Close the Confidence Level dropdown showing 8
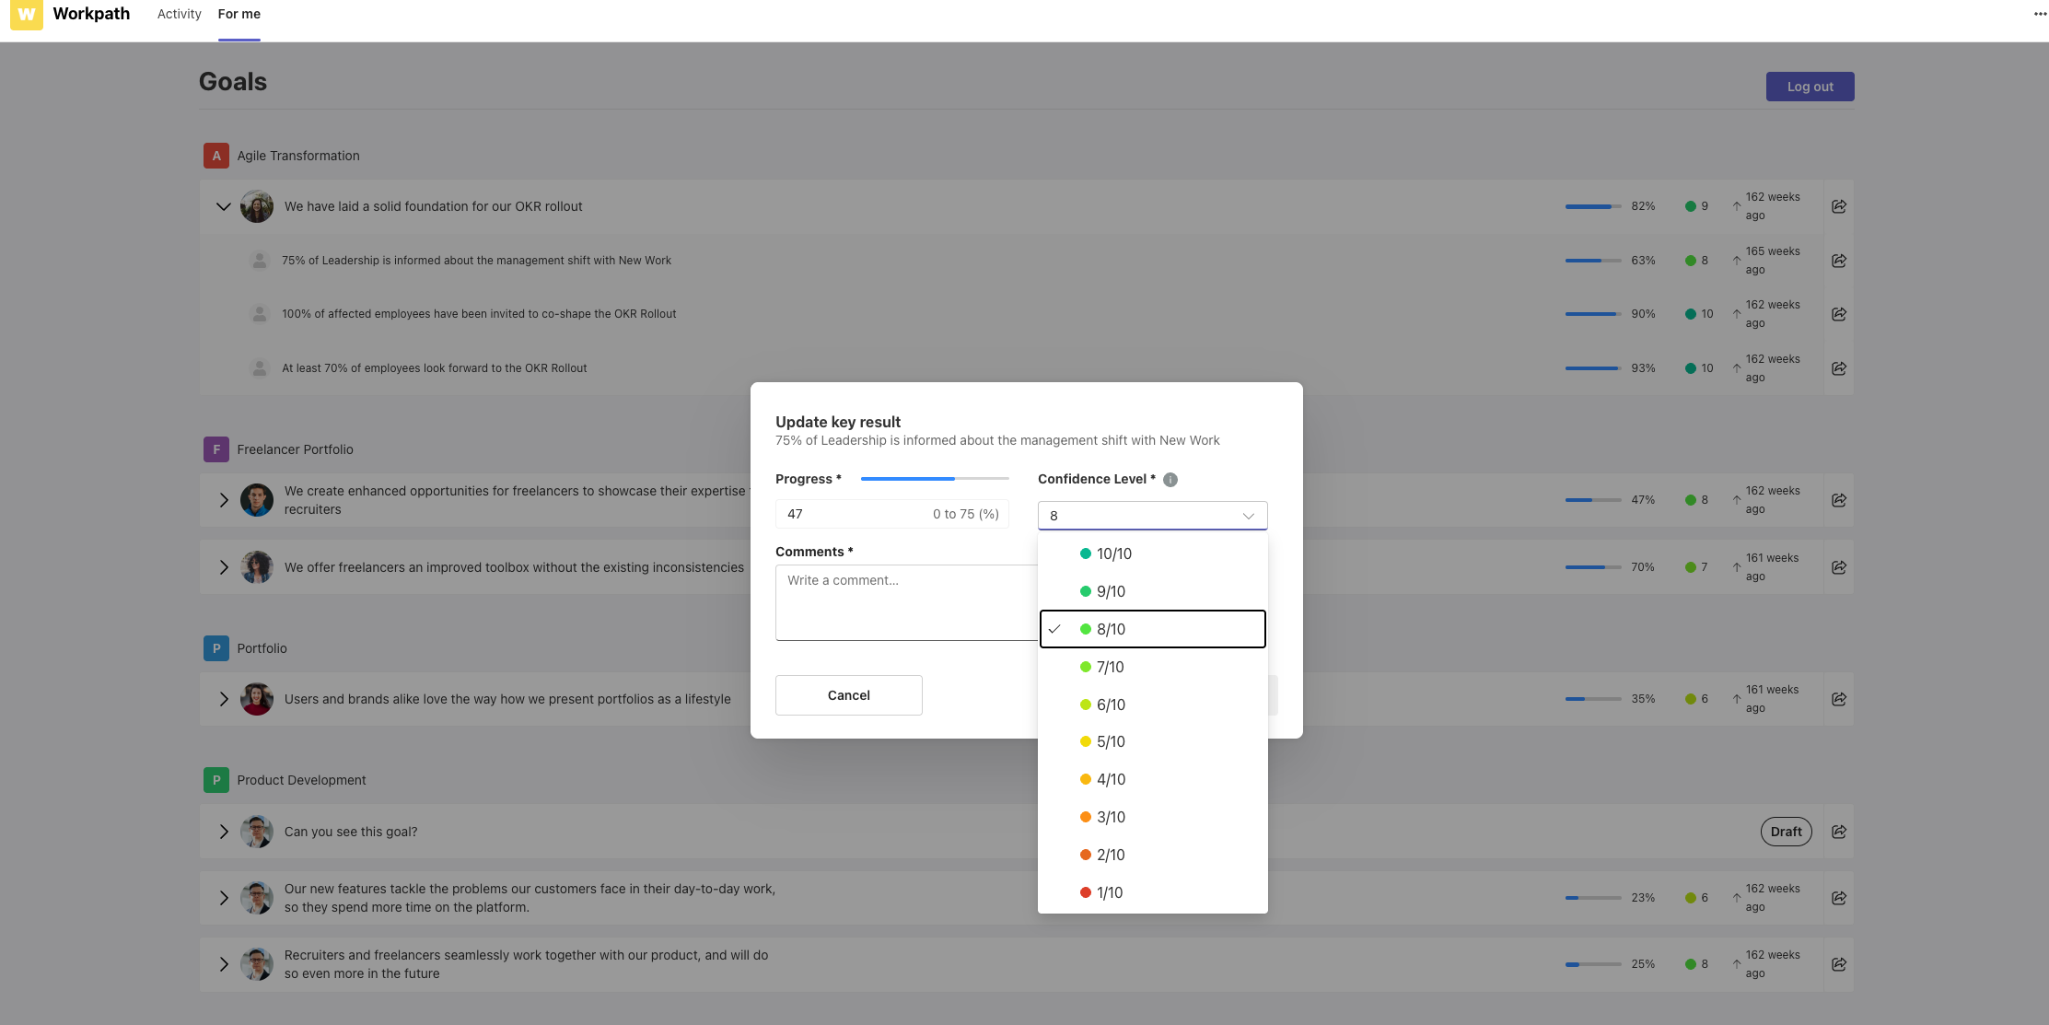 [1152, 516]
